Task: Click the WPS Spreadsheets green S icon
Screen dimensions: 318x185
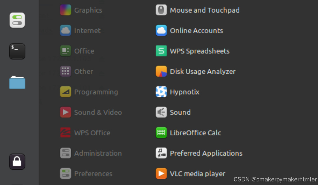Action: 161,51
